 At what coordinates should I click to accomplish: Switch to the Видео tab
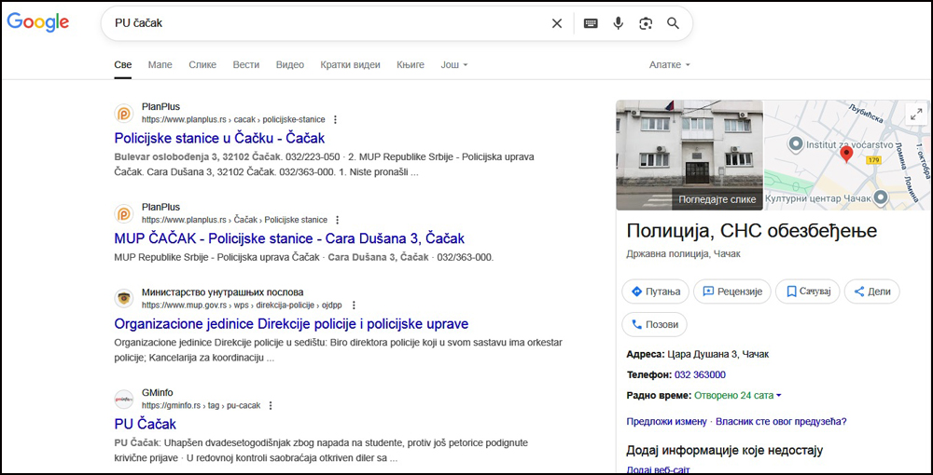point(290,64)
